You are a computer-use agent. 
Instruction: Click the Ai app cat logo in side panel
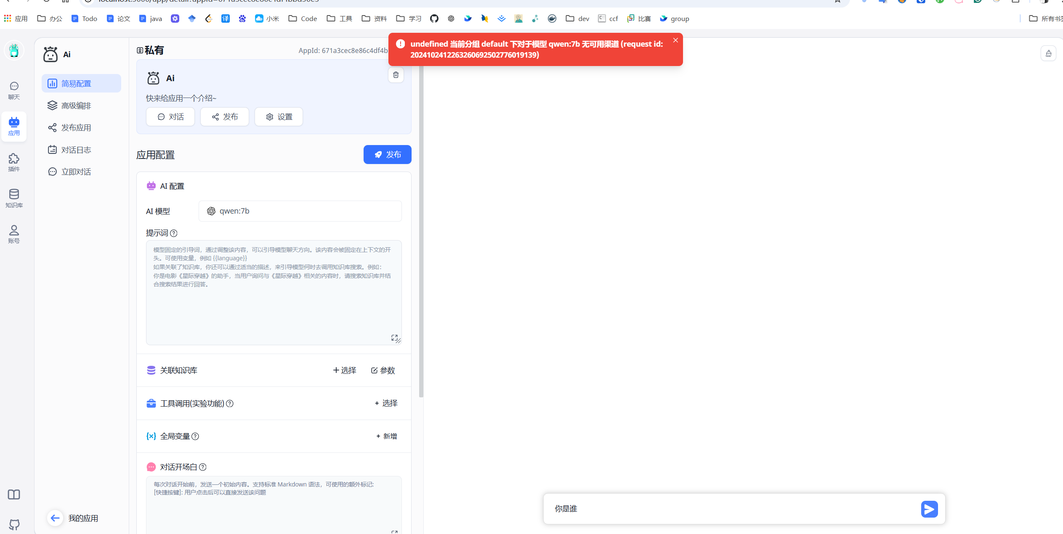(x=50, y=54)
